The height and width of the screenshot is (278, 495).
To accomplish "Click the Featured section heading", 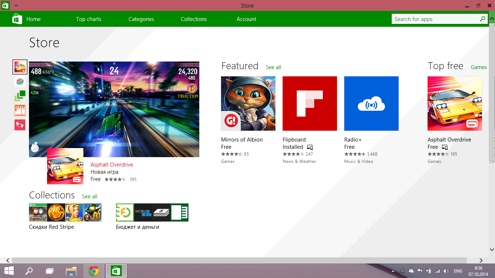I will pyautogui.click(x=240, y=66).
